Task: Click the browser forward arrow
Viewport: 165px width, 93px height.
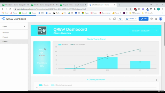Action: 6,9
